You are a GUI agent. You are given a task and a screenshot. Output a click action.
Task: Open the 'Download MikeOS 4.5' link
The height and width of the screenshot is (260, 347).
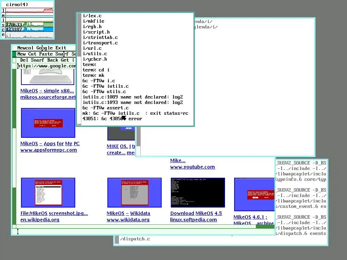click(x=196, y=213)
